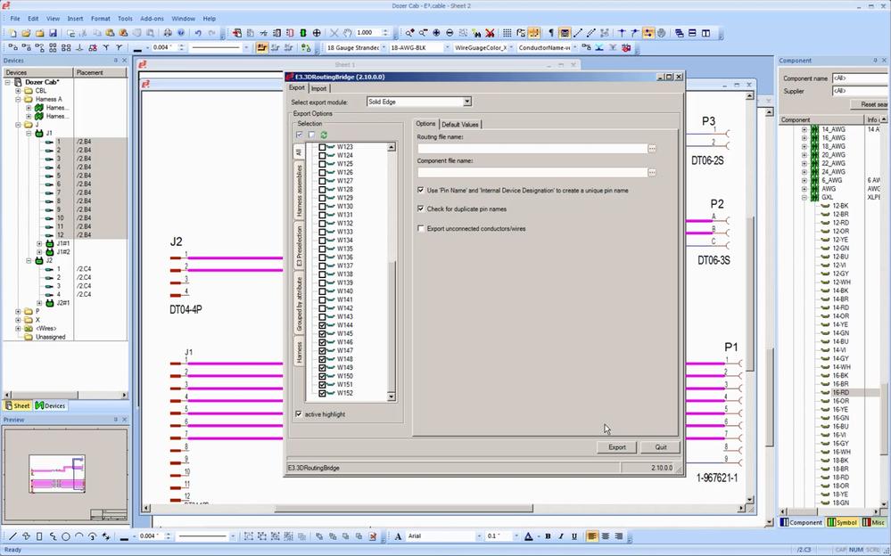The height and width of the screenshot is (556, 891).
Task: Select the hand pan tool icon
Action: point(347,34)
